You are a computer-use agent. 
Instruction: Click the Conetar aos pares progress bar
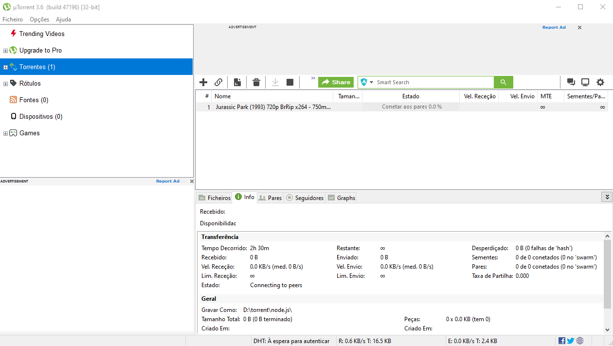pos(411,107)
